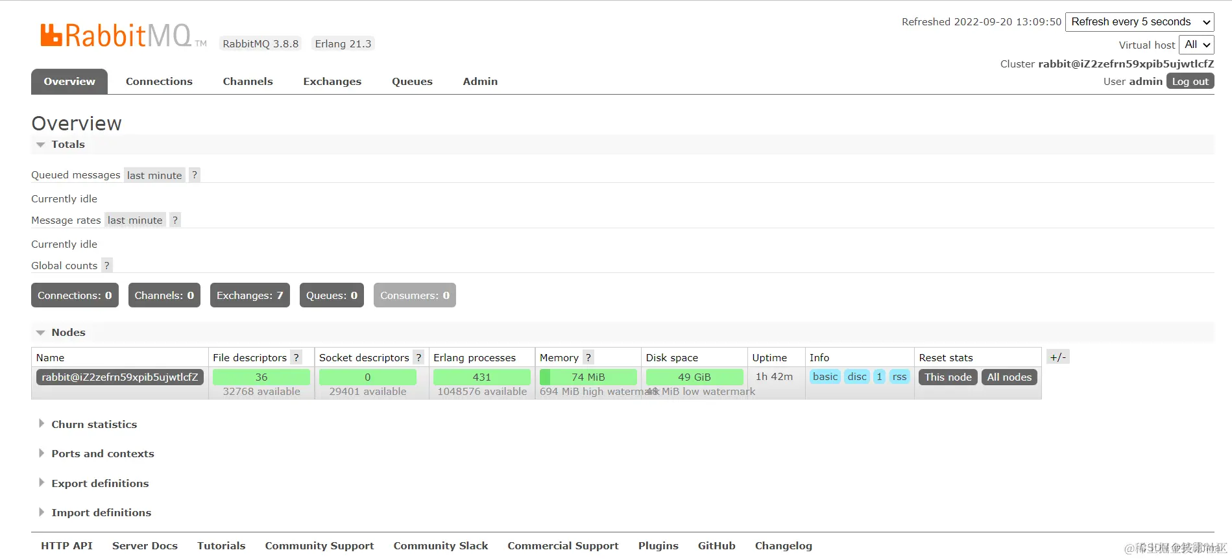Switch to the Channels tab
This screenshot has height=559, width=1232.
tap(248, 82)
